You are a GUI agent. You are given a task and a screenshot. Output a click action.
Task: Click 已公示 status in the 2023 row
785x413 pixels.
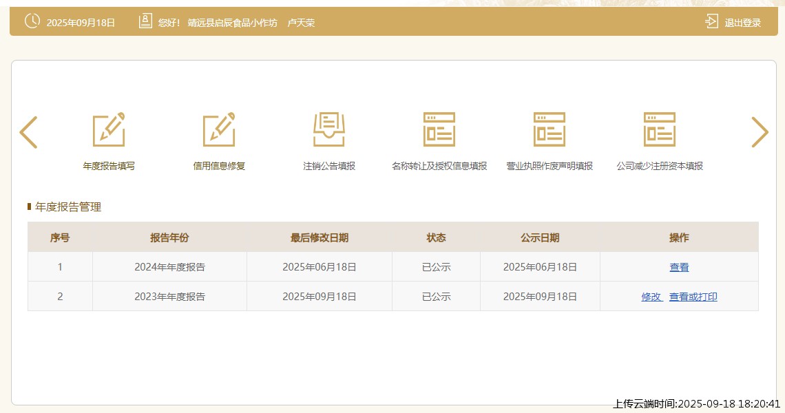[x=436, y=297]
